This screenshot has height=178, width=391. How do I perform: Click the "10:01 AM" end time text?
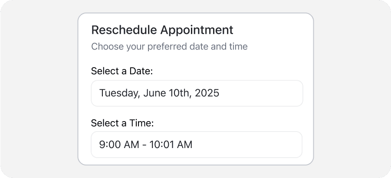pos(171,145)
